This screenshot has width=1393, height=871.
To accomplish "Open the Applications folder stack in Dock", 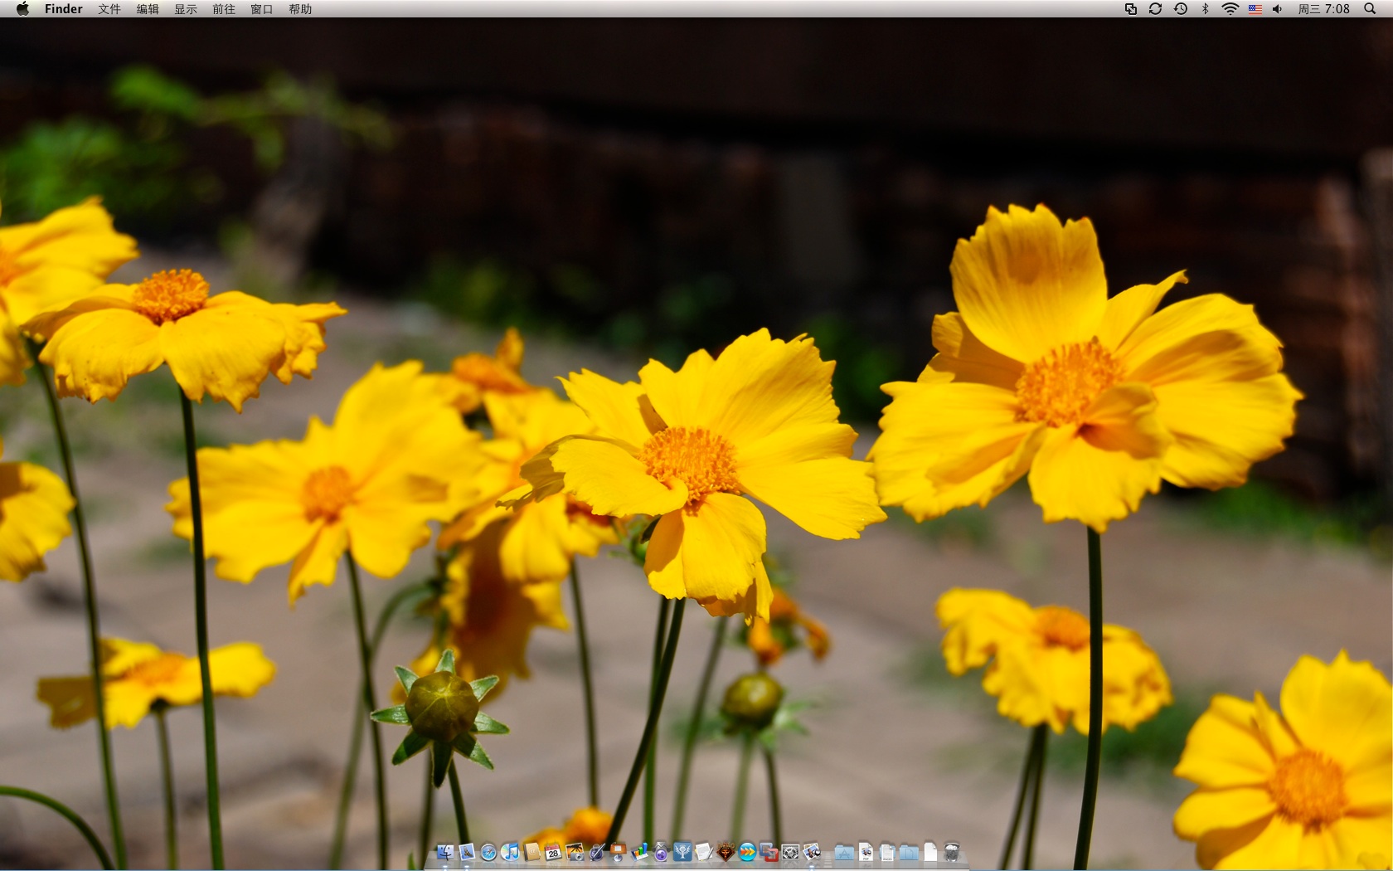I will tap(844, 852).
